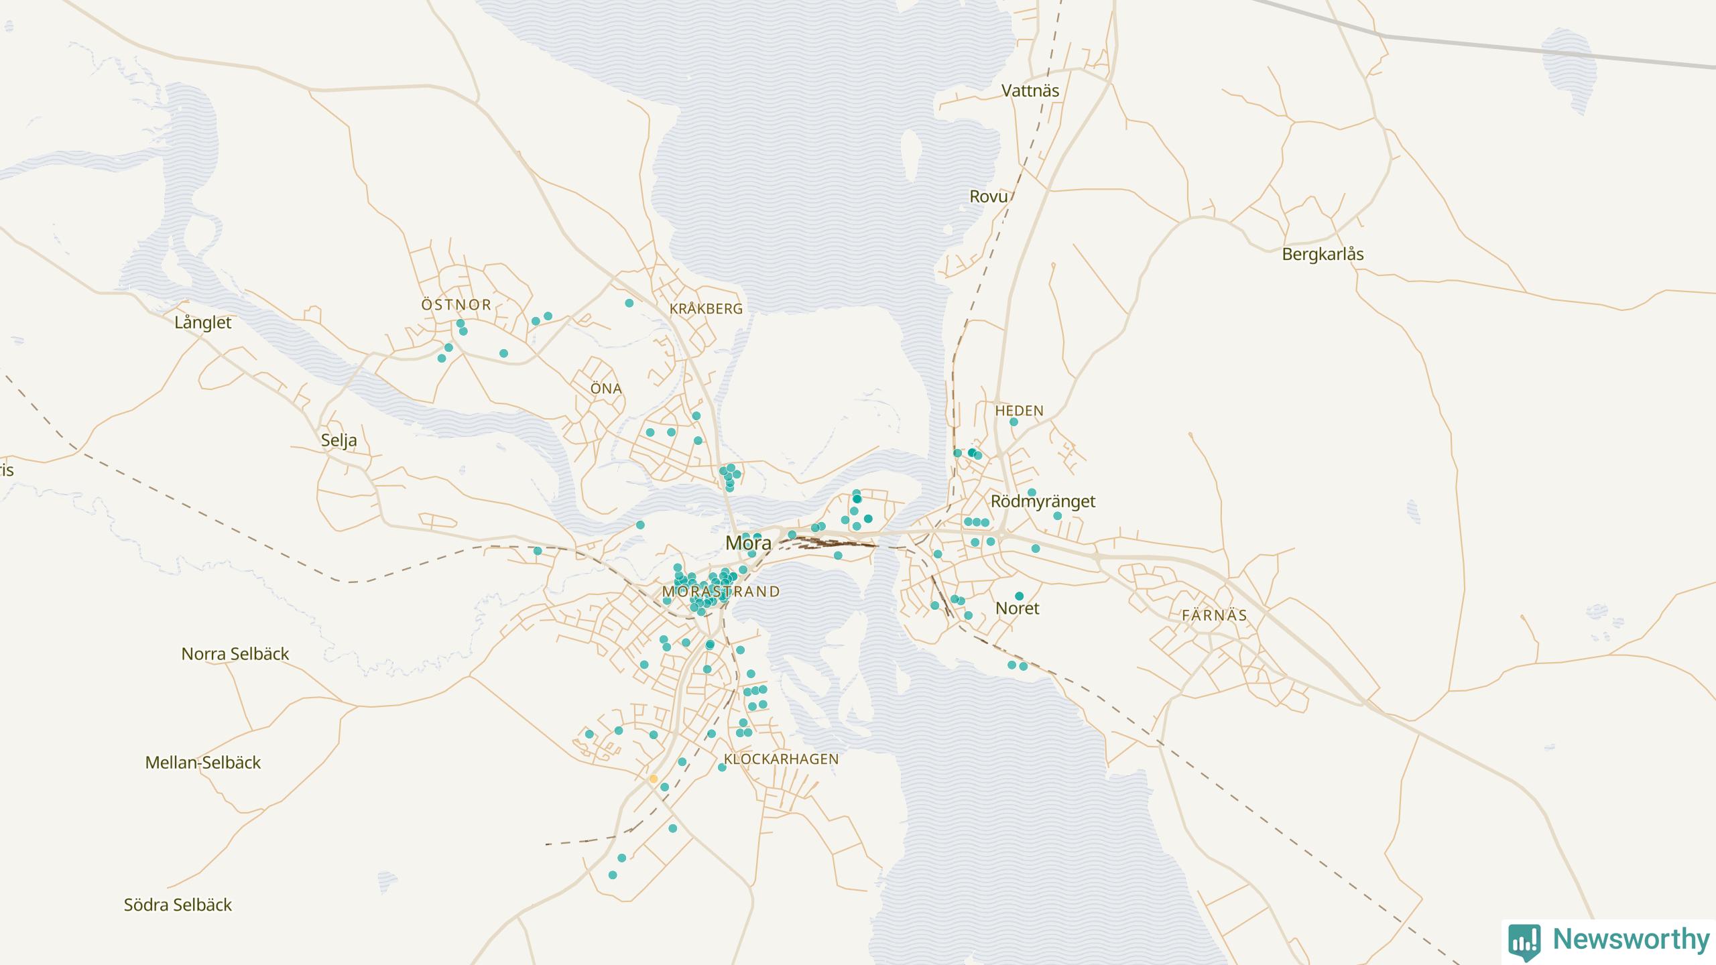The width and height of the screenshot is (1716, 965).
Task: Click the Newsworthy logo icon
Action: pos(1524,941)
